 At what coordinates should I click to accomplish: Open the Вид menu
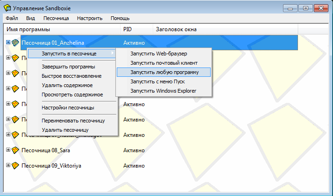(30, 18)
